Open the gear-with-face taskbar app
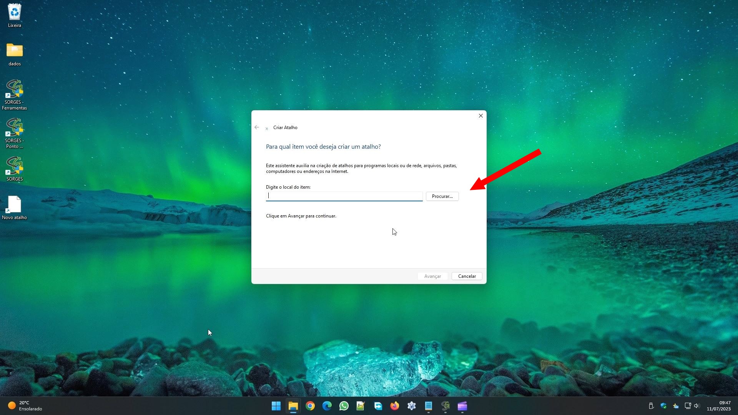 (x=412, y=406)
